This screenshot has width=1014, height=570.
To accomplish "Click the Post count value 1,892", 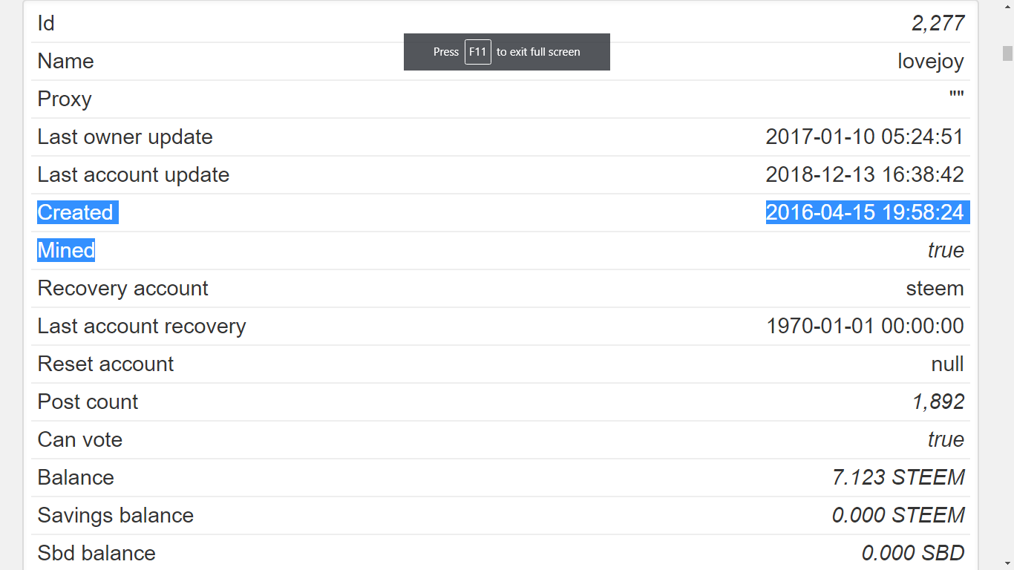I will (x=938, y=402).
